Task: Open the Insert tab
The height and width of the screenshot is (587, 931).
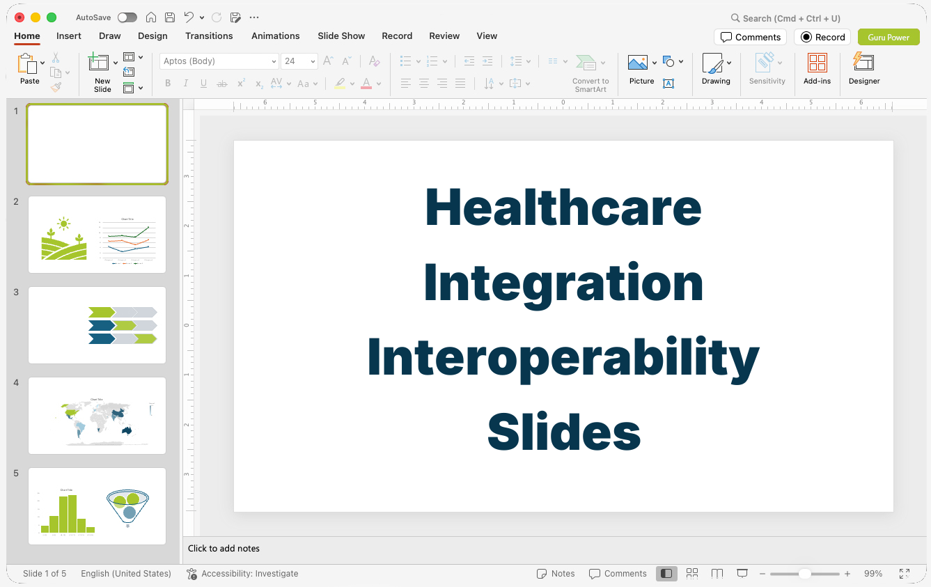Action: (x=69, y=36)
